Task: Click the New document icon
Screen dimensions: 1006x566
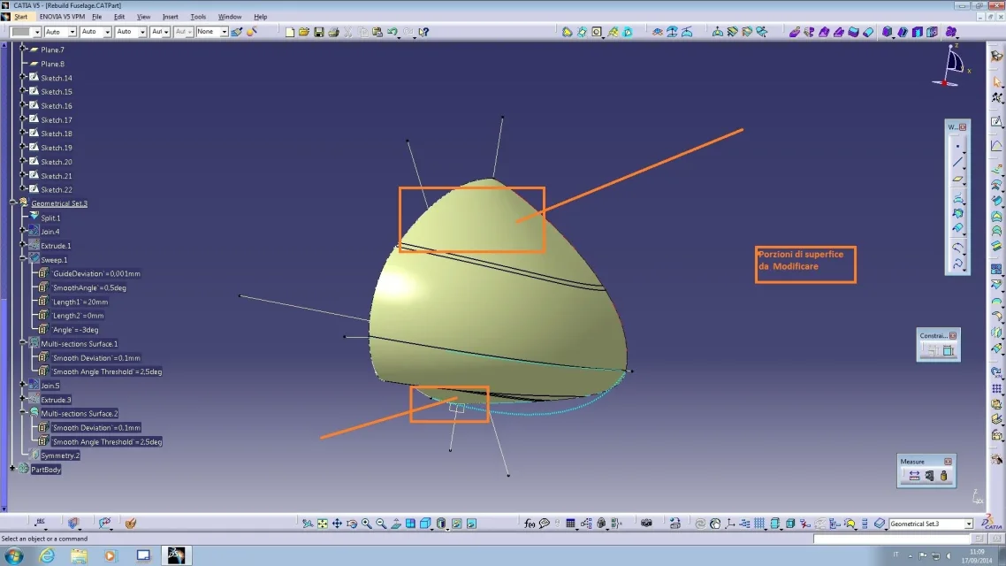Action: point(290,32)
